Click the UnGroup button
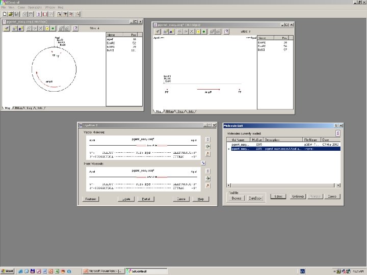This screenshot has height=275, width=367. click(x=298, y=196)
